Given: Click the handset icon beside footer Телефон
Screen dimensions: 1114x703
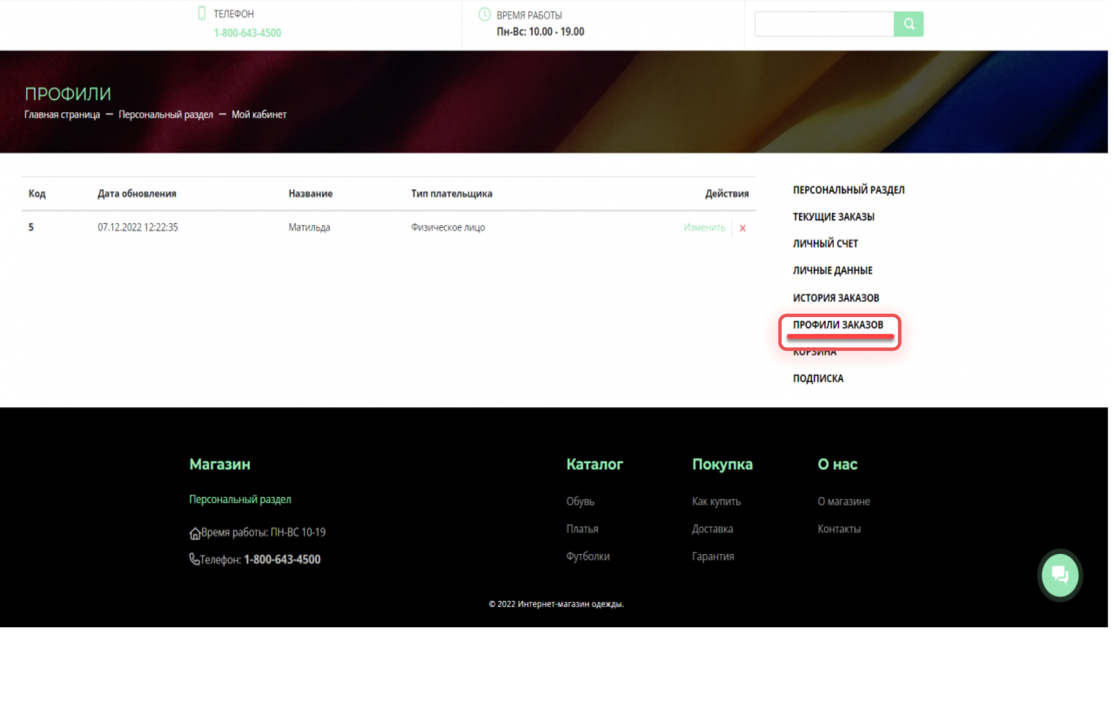Looking at the screenshot, I should point(194,559).
